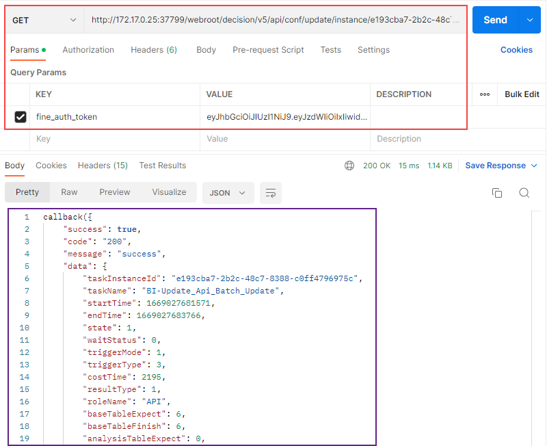Click the request URL input field
The image size is (547, 446).
(276, 21)
